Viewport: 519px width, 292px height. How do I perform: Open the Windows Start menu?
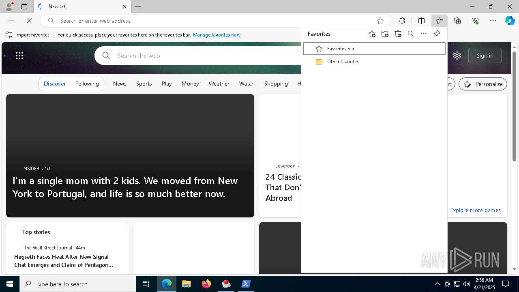point(10,284)
